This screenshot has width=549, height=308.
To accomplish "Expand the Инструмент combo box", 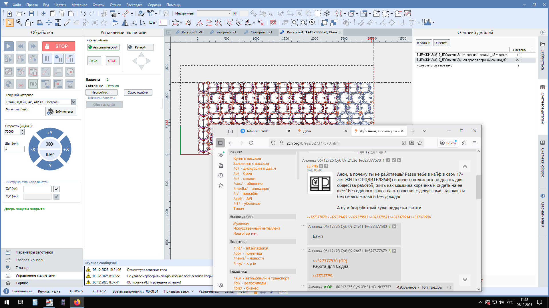I will tap(229, 13).
